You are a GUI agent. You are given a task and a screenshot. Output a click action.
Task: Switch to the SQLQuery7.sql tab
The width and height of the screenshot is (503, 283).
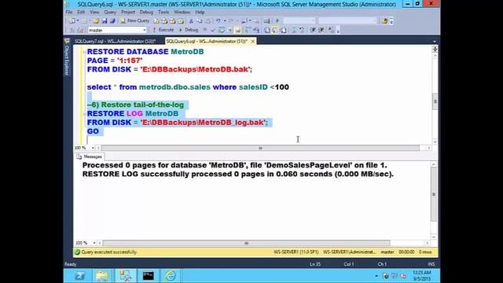(116, 42)
